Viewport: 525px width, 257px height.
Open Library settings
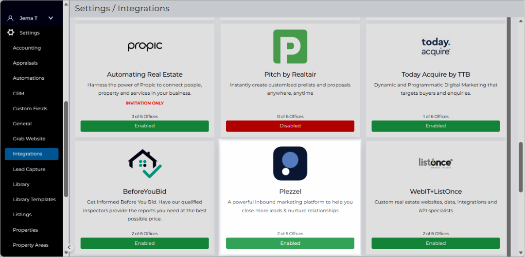coord(21,185)
